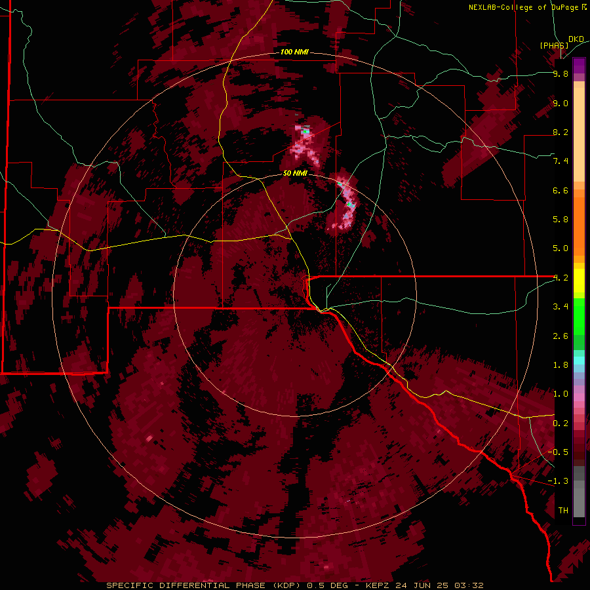Click the -1.3 scale label
The height and width of the screenshot is (590, 590).
558,481
